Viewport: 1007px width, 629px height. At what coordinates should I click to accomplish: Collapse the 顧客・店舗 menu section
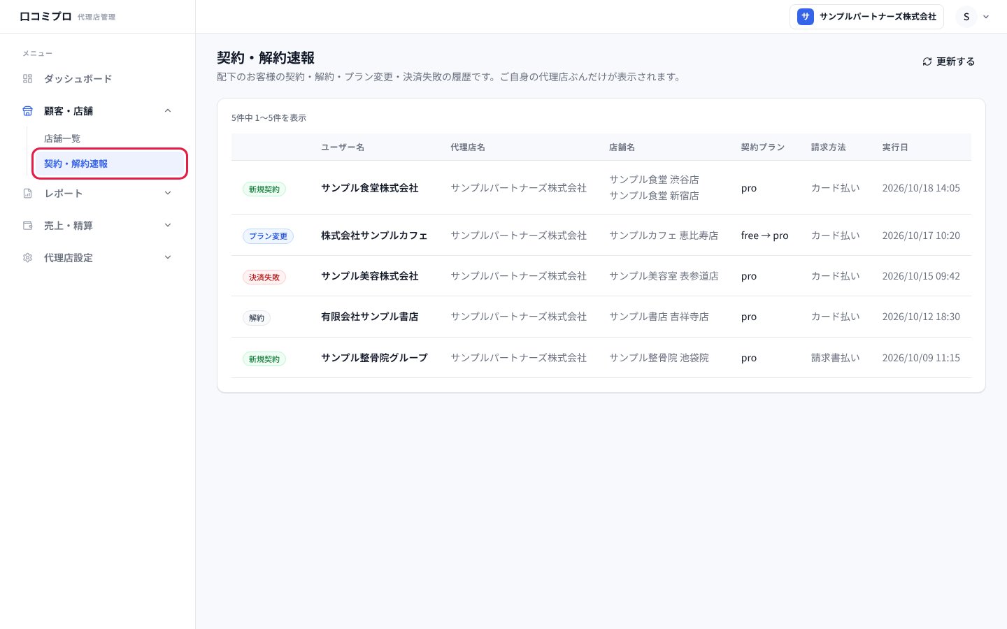click(168, 111)
